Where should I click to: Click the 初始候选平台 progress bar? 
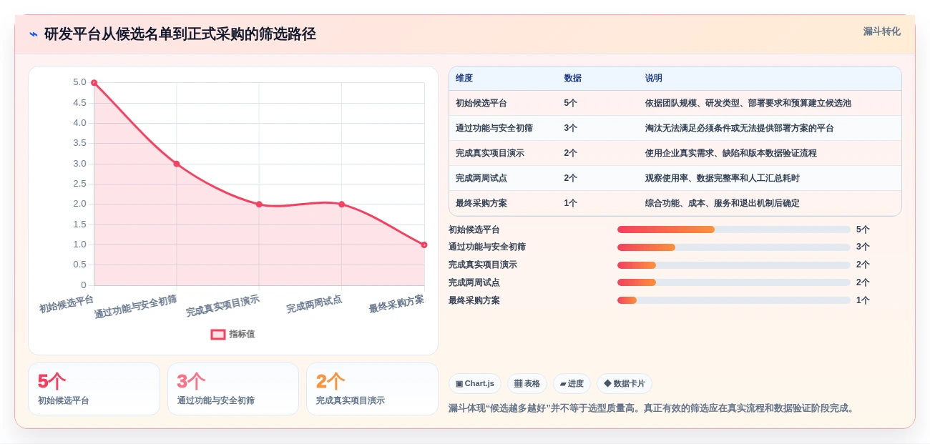pyautogui.click(x=734, y=230)
